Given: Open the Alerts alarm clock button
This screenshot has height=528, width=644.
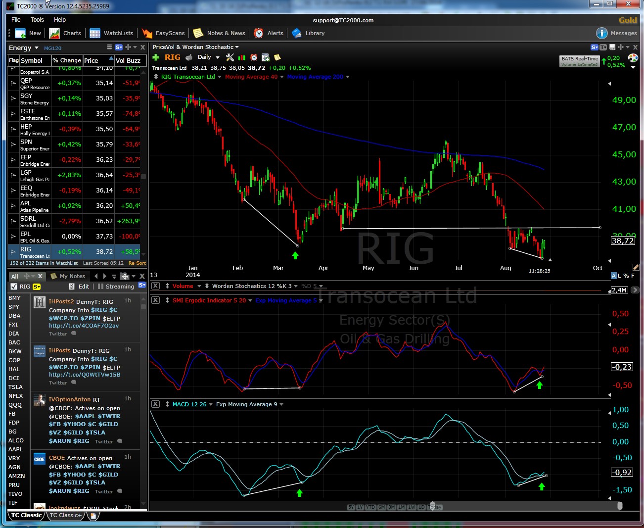Looking at the screenshot, I should [269, 33].
